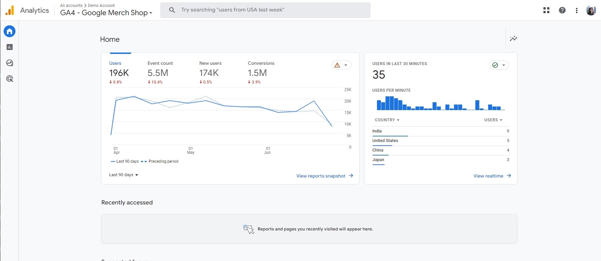Viewport: 601px width, 261px height.
Task: Open the USERS metric dropdown
Action: [x=493, y=120]
